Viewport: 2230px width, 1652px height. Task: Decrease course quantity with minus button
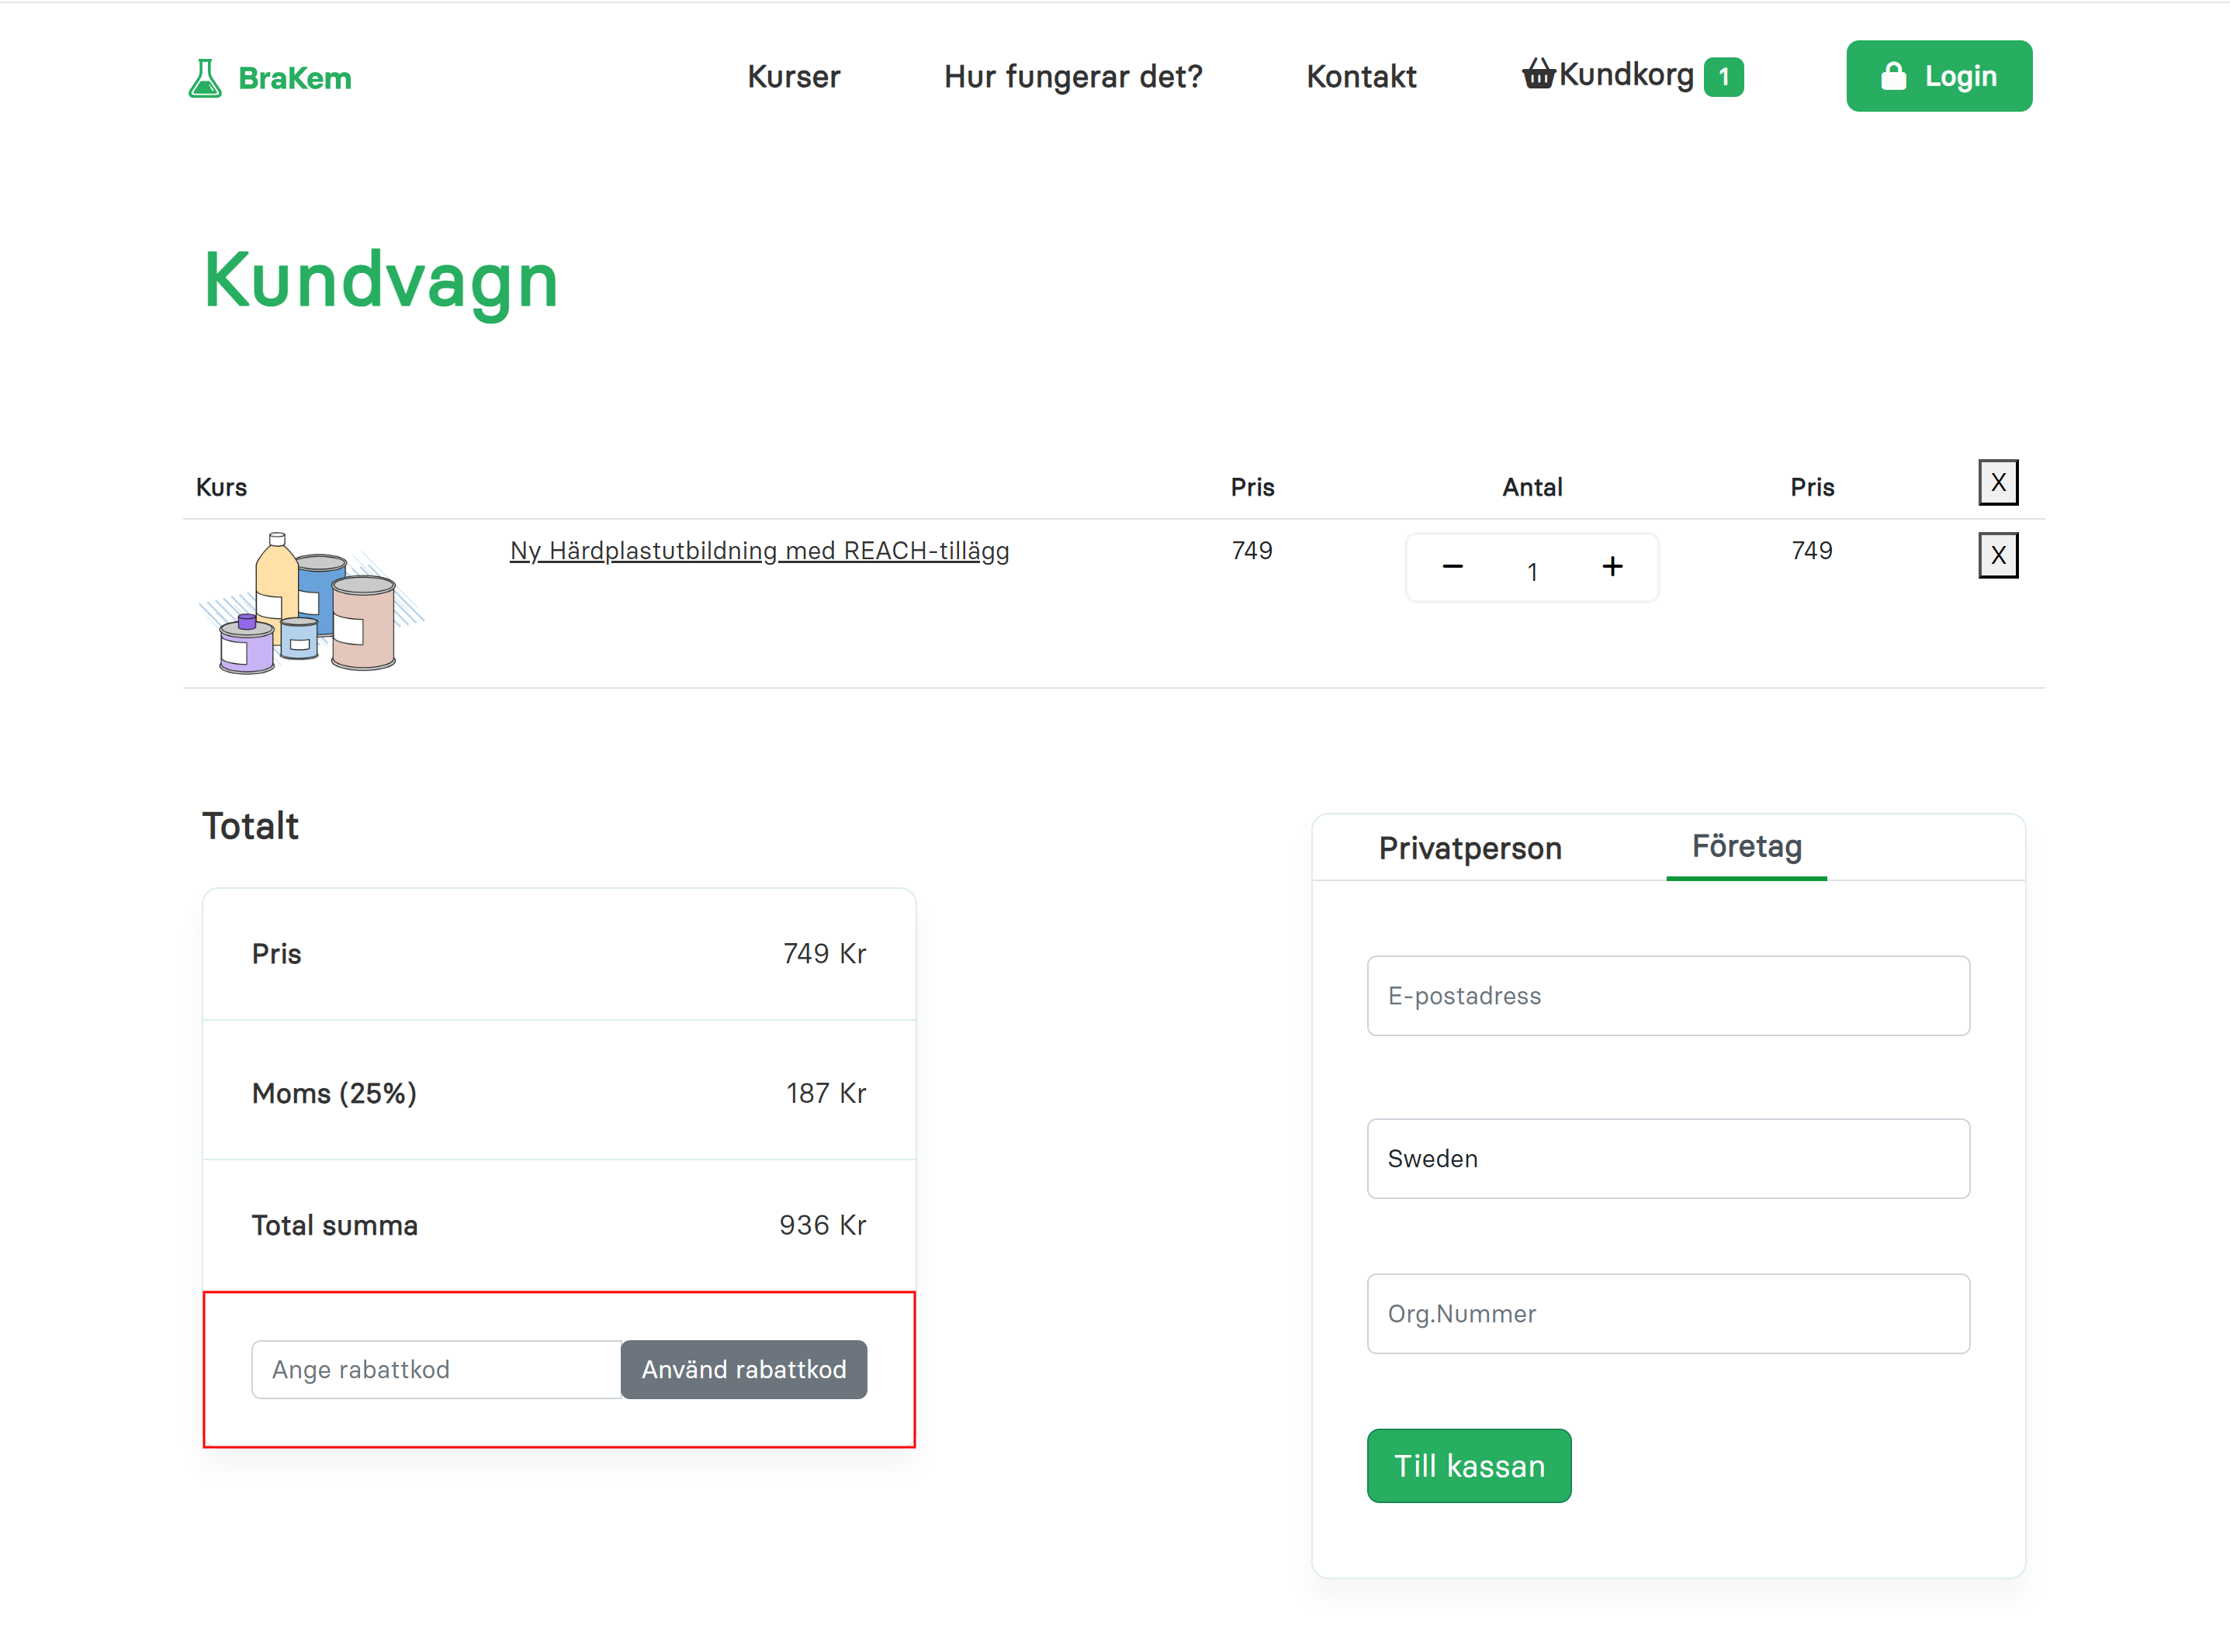[1453, 567]
